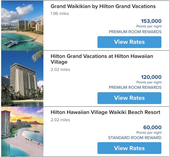Screen dimensions: 169x157
Task: Click the Standard Room Reward label
Action: 135,138
